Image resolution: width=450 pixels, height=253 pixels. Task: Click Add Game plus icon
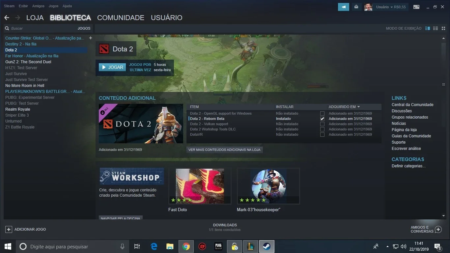pyautogui.click(x=9, y=229)
